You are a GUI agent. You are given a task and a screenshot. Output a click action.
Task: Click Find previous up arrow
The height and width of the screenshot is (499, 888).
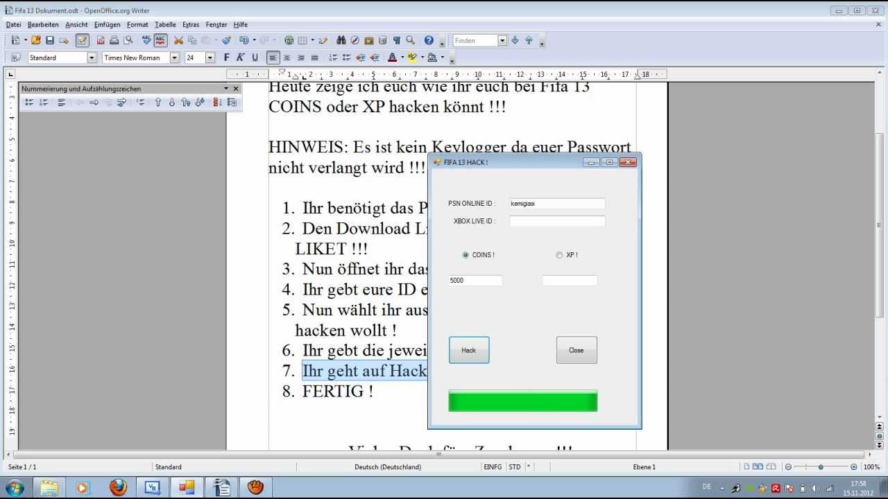pyautogui.click(x=529, y=40)
